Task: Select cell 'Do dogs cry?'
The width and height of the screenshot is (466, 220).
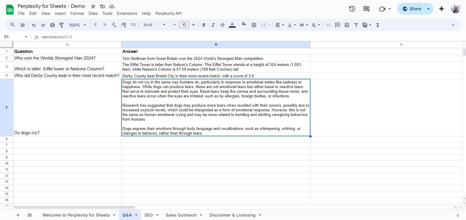Action: [67, 108]
